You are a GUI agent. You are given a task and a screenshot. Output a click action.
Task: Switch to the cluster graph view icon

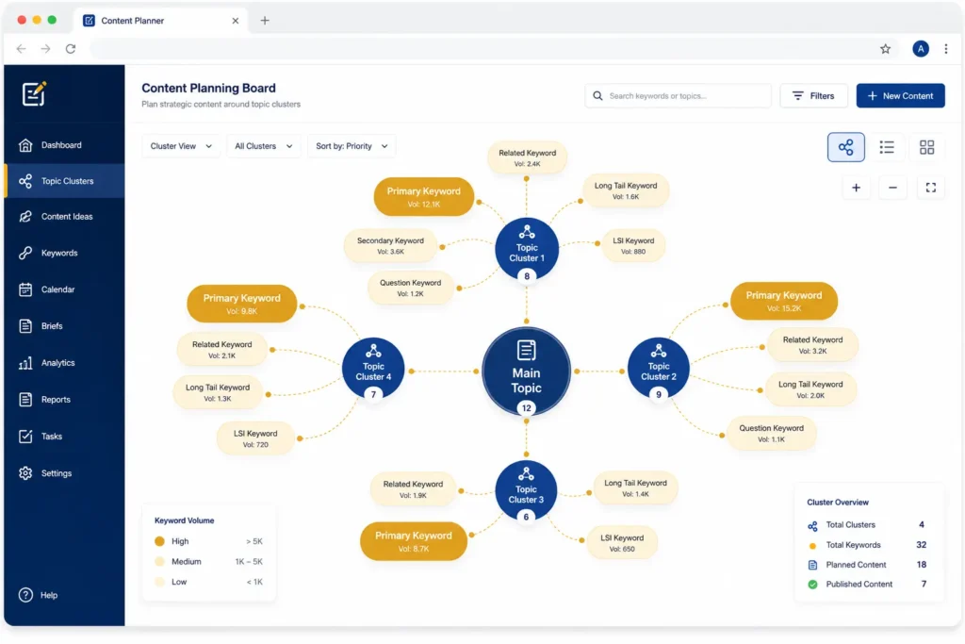point(845,147)
